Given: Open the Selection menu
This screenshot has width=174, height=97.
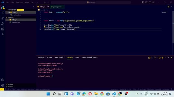Looking at the screenshot, I should [x=19, y=2].
